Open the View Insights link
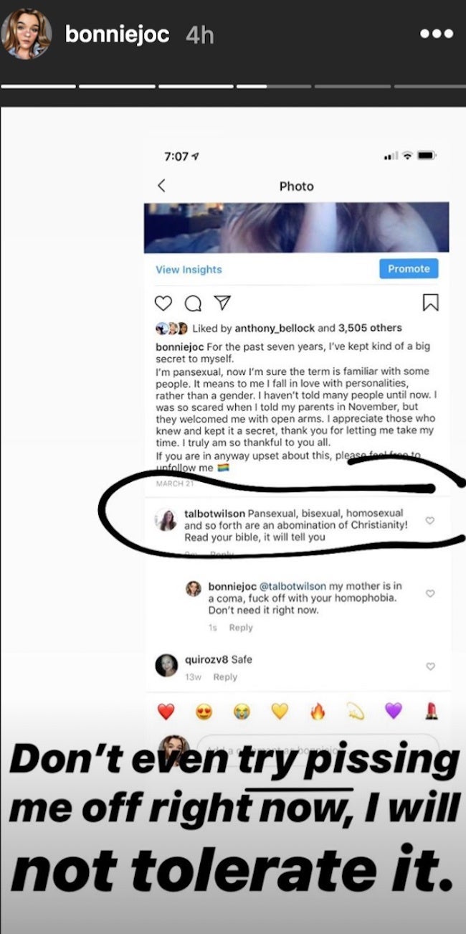Viewport: 466px width, 934px height. (189, 270)
